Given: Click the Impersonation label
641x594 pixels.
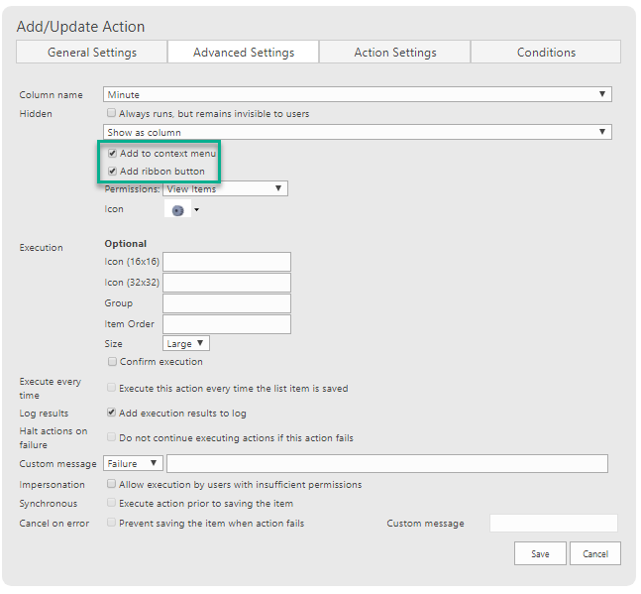Looking at the screenshot, I should [x=52, y=485].
